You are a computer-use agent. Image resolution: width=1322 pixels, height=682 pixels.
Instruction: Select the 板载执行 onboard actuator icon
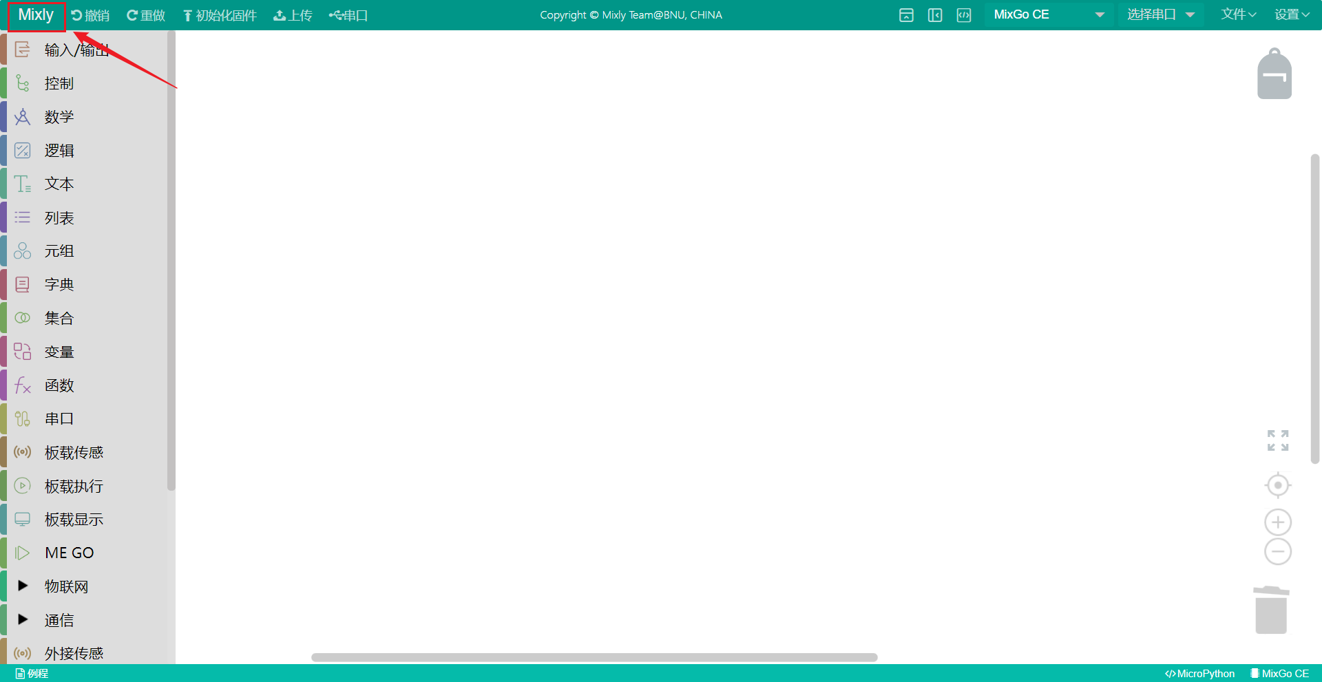pyautogui.click(x=23, y=486)
